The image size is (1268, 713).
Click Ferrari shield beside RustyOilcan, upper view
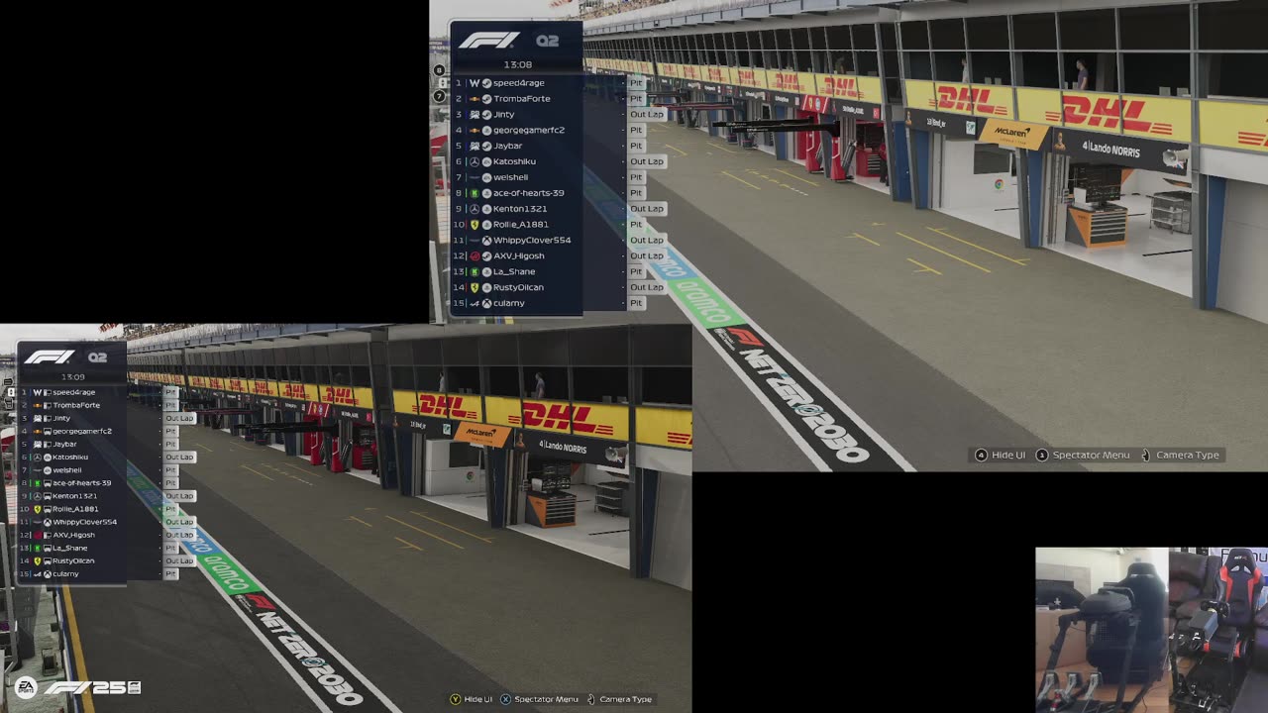click(475, 287)
